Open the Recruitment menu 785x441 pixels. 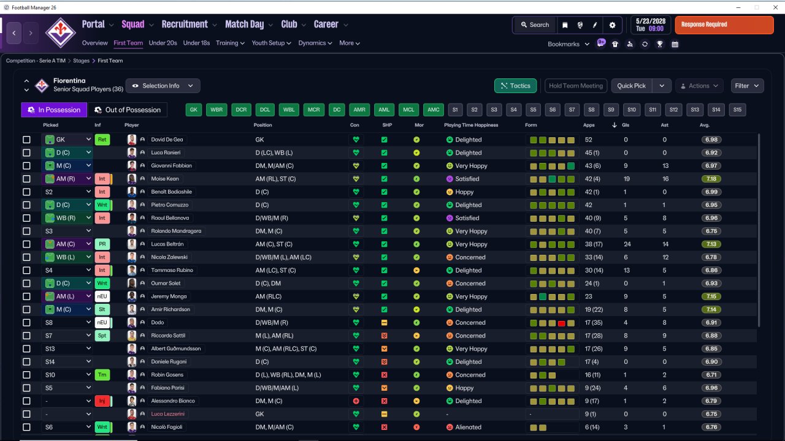pyautogui.click(x=189, y=24)
